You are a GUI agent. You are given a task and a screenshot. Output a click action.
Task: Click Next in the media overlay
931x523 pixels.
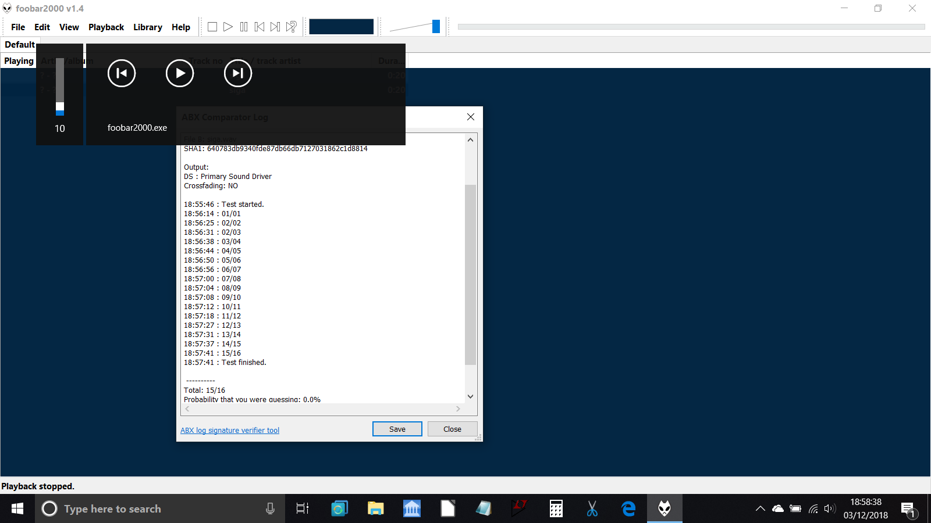238,73
